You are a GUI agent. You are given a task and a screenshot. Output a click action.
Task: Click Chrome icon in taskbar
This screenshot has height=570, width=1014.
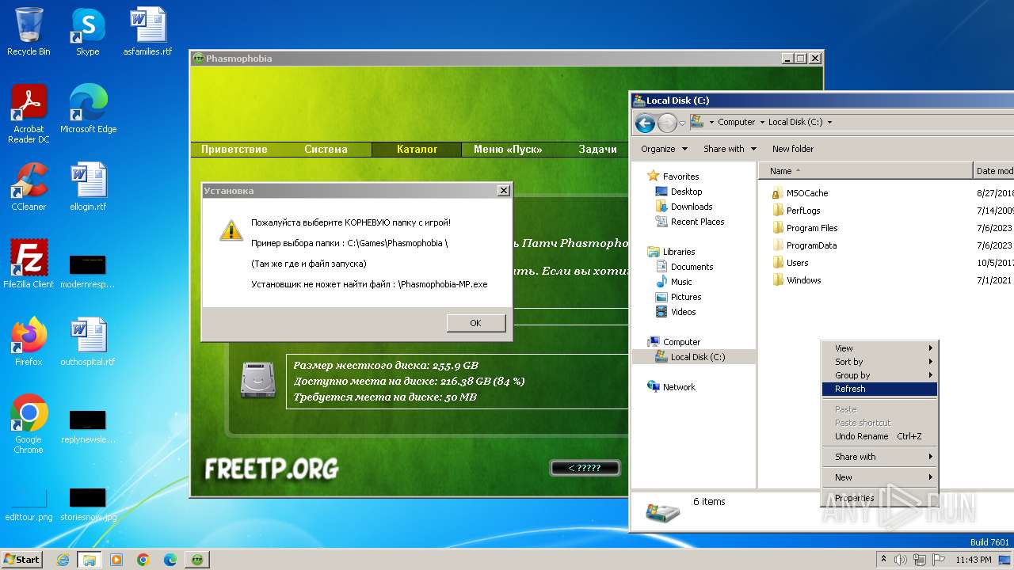143,560
